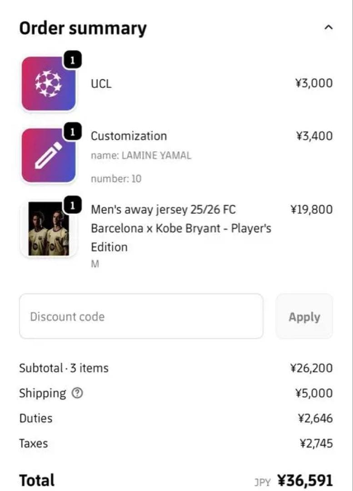This screenshot has width=353, height=491.
Task: Open the Barcelona away jersey thumbnail
Action: tap(49, 229)
